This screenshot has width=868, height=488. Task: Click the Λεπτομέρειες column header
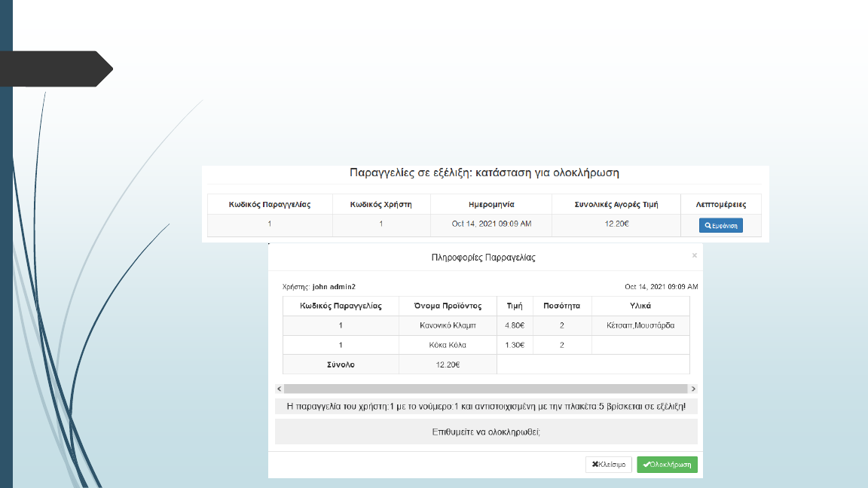(720, 204)
